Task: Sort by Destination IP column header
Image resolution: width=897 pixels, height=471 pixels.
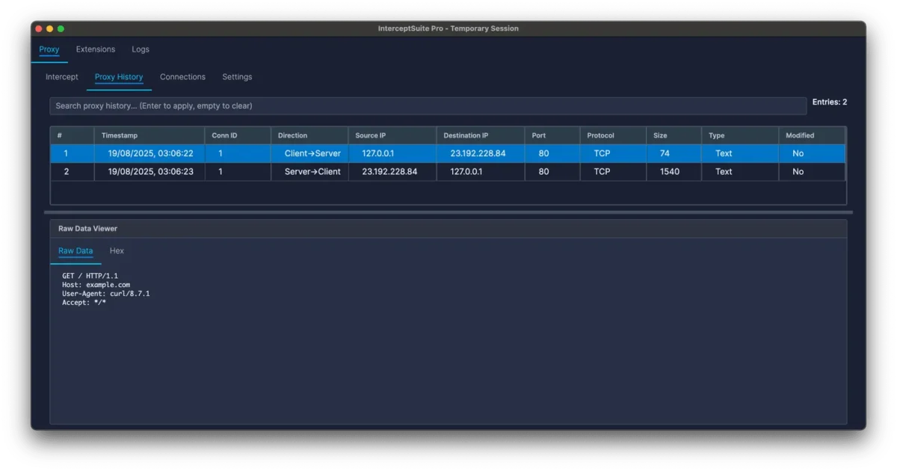Action: point(481,135)
